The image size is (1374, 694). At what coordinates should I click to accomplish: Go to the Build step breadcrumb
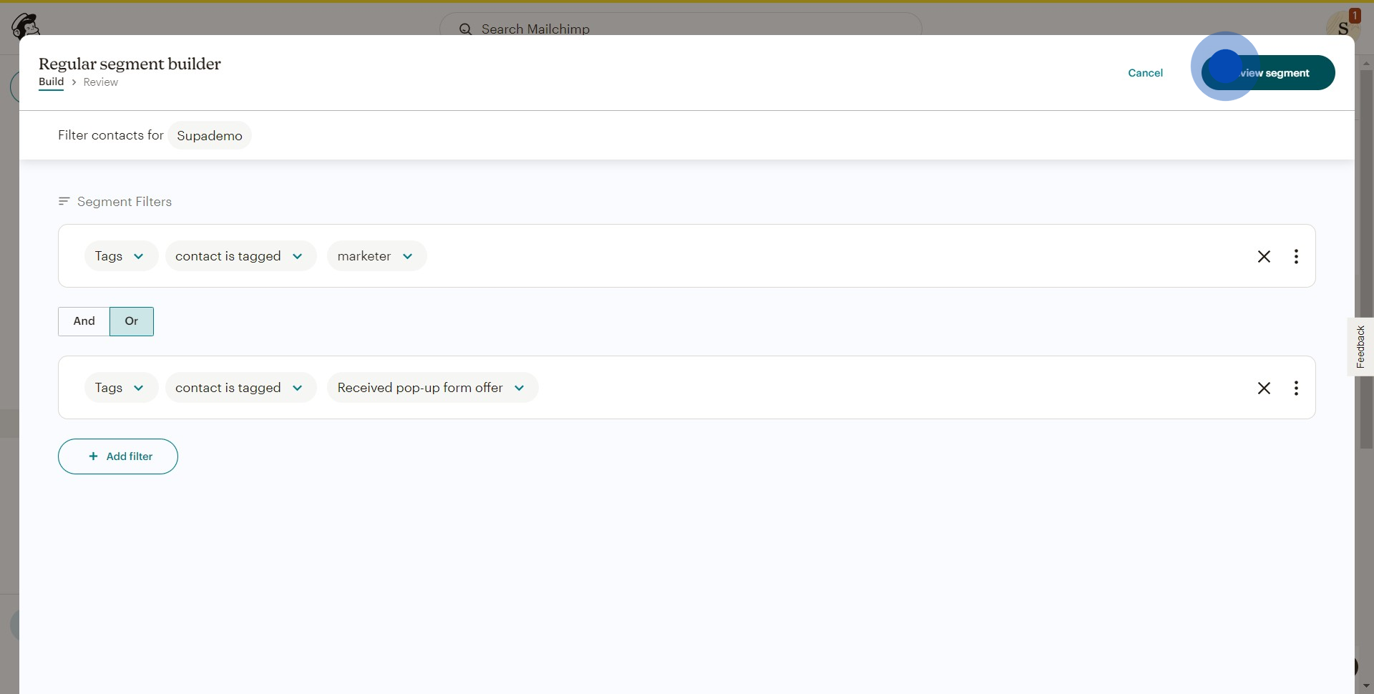pyautogui.click(x=51, y=82)
